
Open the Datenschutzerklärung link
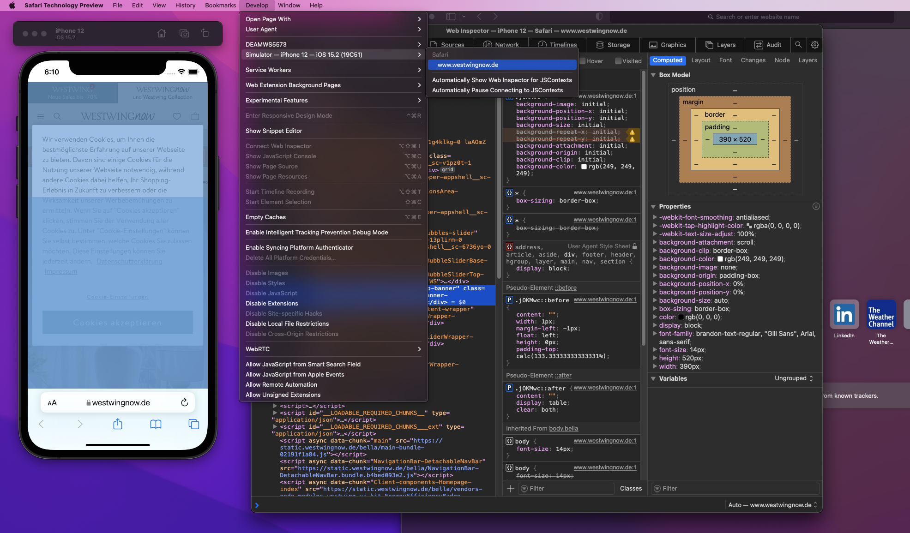[x=129, y=261]
